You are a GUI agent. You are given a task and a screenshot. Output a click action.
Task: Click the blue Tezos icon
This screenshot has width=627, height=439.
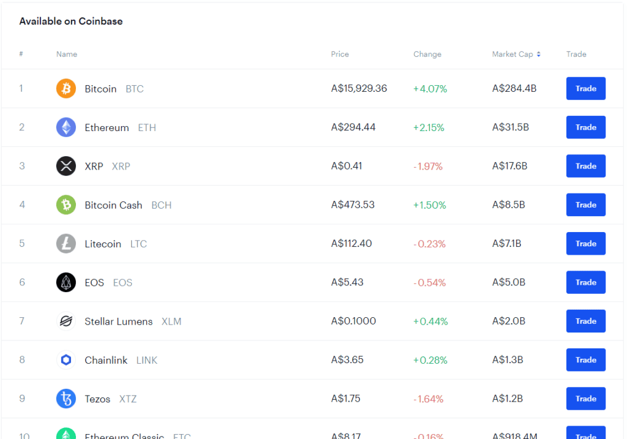(x=66, y=399)
